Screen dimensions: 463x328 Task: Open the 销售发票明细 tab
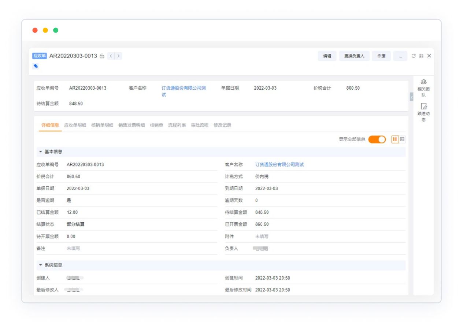tap(132, 125)
